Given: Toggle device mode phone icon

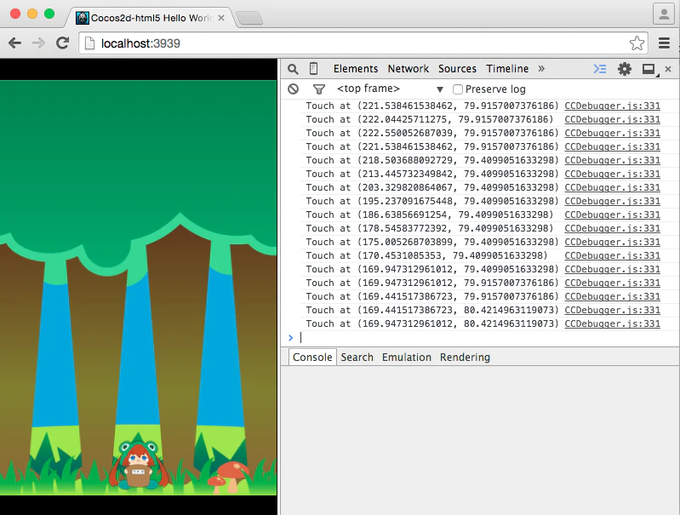Looking at the screenshot, I should pyautogui.click(x=313, y=69).
